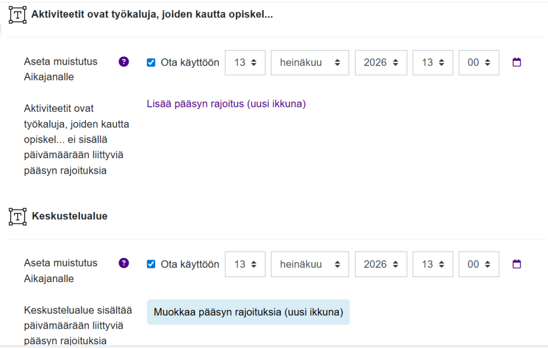The width and height of the screenshot is (548, 348).
Task: Open the help tooltip for the first reminder setting
Action: (x=124, y=62)
